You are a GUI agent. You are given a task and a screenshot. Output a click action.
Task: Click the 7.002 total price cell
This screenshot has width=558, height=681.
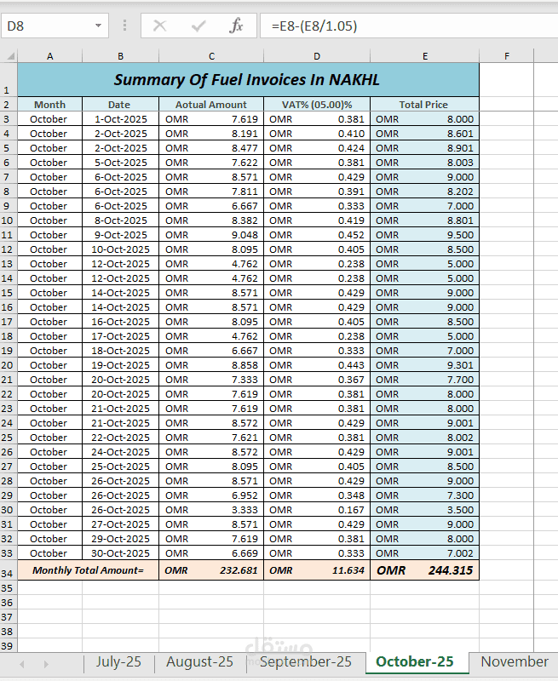pos(424,553)
